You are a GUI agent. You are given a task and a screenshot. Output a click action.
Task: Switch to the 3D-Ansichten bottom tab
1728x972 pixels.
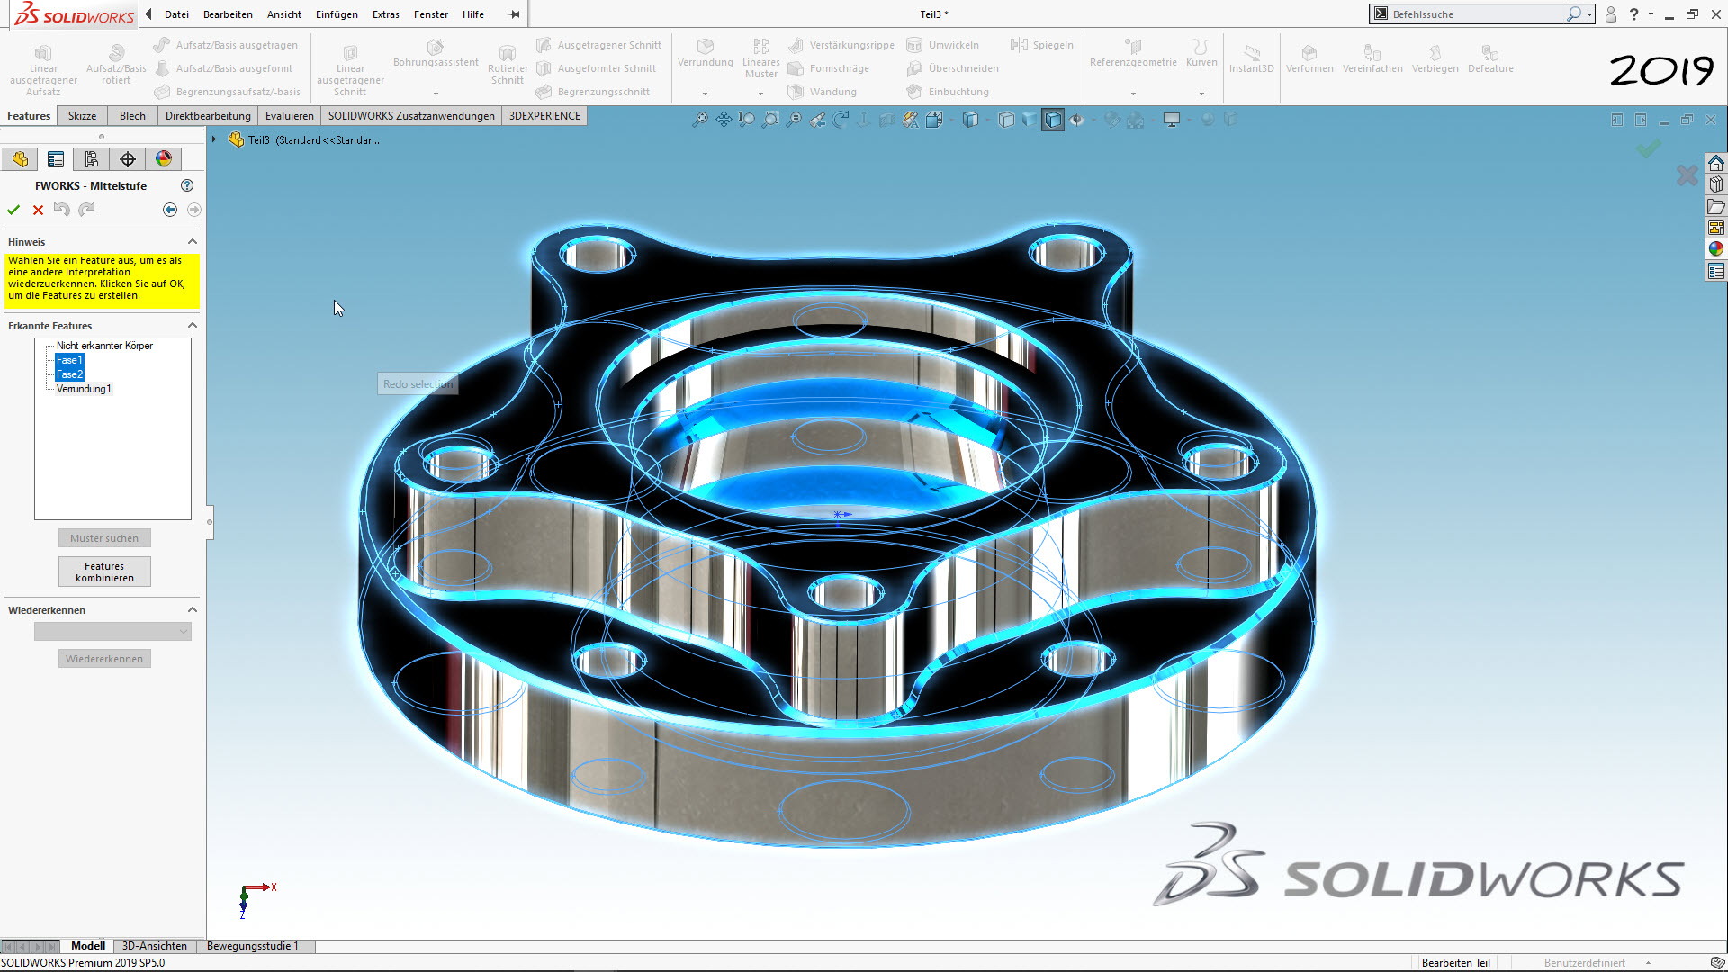pos(154,946)
